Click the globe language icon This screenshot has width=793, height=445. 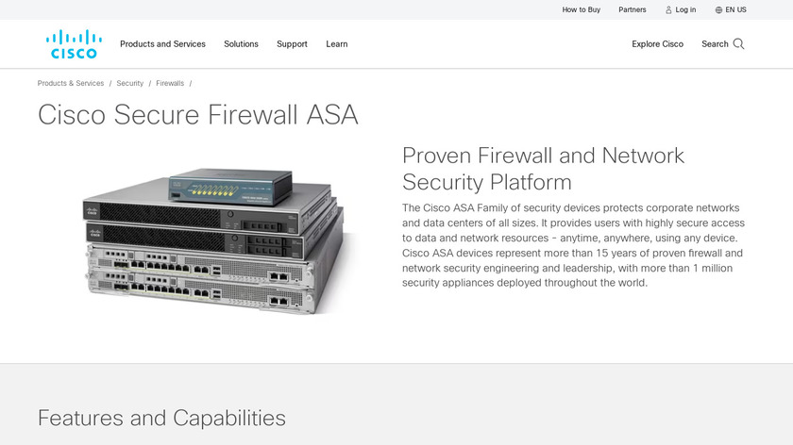point(718,10)
